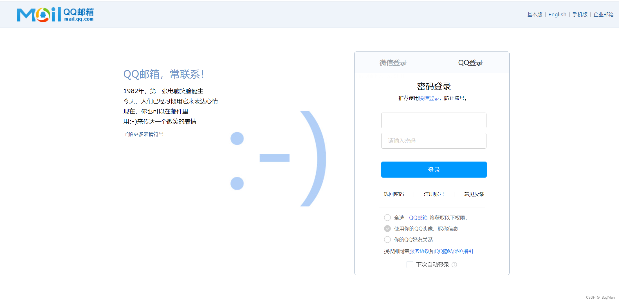Open the 服务协议 link
This screenshot has height=302, width=619.
(x=419, y=251)
